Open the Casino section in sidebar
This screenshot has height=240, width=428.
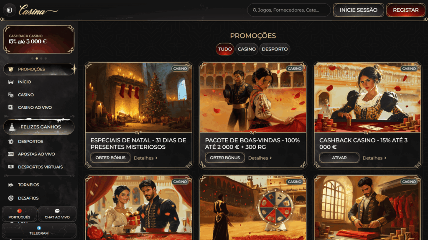tap(25, 95)
